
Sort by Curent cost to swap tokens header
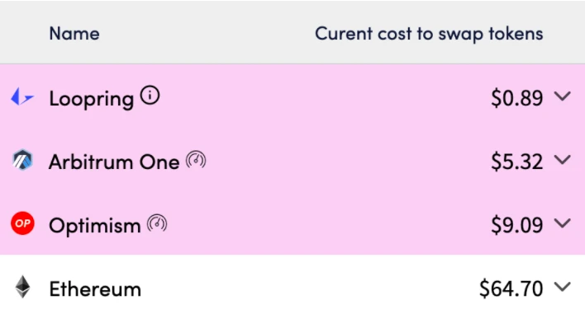pos(429,34)
